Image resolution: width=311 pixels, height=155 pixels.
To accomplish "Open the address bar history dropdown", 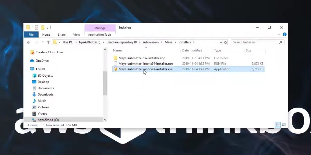I will pyautogui.click(x=221, y=42).
